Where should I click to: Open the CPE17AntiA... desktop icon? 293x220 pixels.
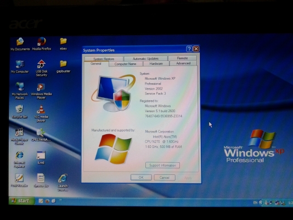(x=41, y=135)
